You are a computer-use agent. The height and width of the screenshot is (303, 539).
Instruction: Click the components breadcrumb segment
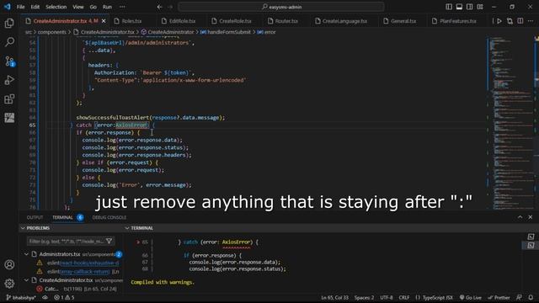52,32
